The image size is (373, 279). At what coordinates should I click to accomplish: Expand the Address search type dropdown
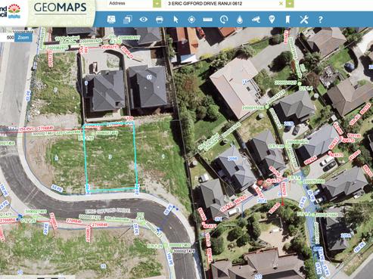pyautogui.click(x=157, y=4)
